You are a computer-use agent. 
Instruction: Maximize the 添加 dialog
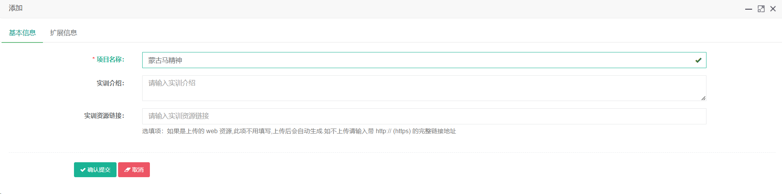pos(761,9)
